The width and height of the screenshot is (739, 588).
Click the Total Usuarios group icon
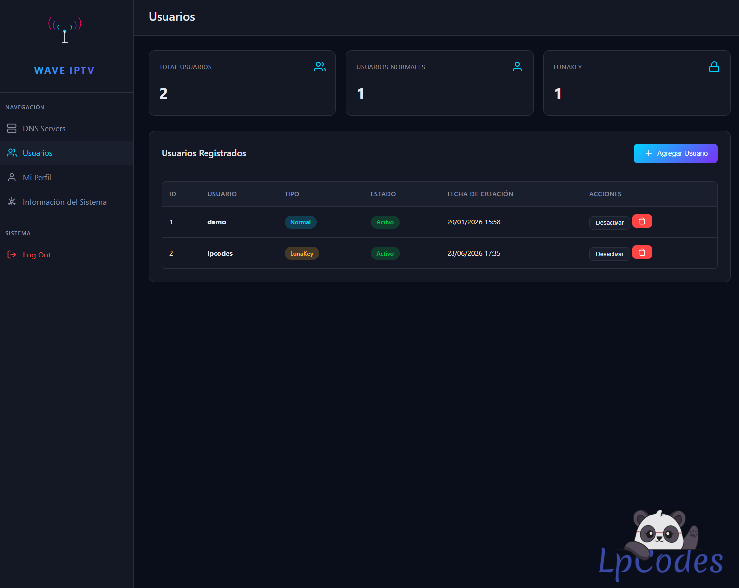(320, 67)
